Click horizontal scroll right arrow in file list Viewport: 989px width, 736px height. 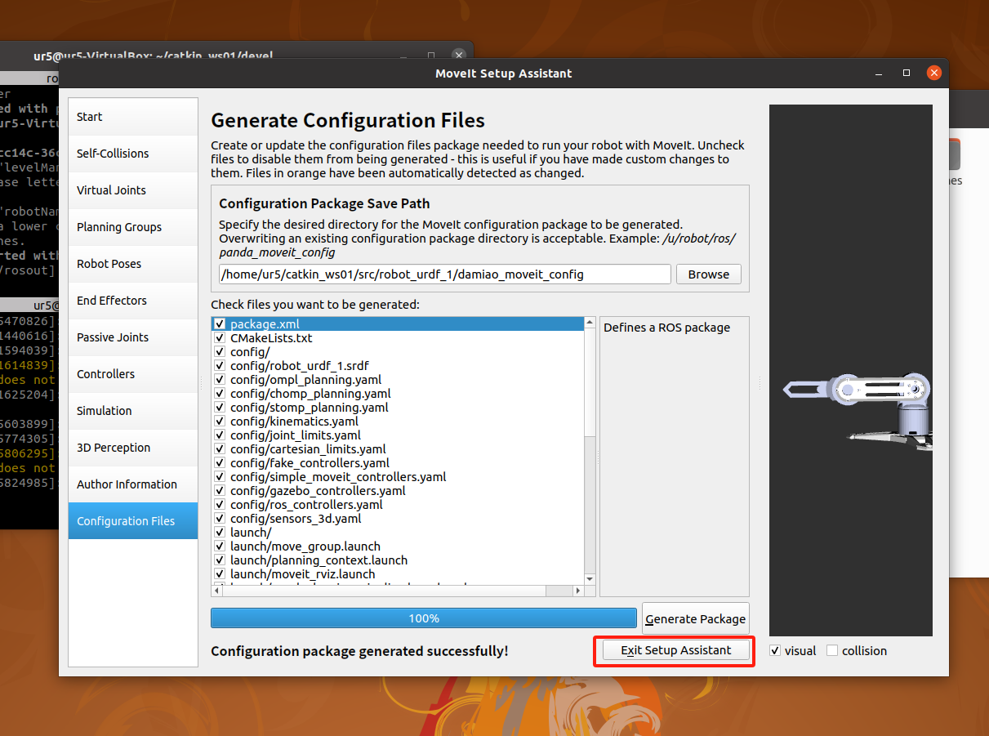click(x=578, y=590)
